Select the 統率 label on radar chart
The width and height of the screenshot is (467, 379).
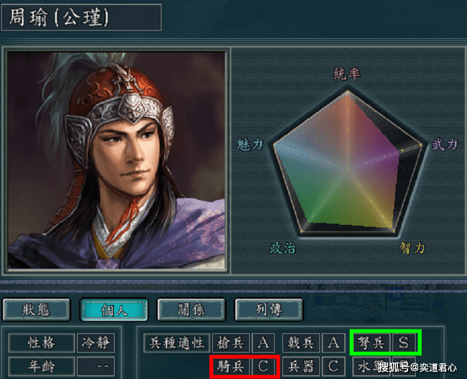point(347,73)
